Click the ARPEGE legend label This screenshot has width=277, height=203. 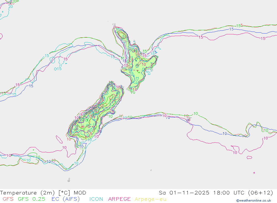(x=119, y=199)
